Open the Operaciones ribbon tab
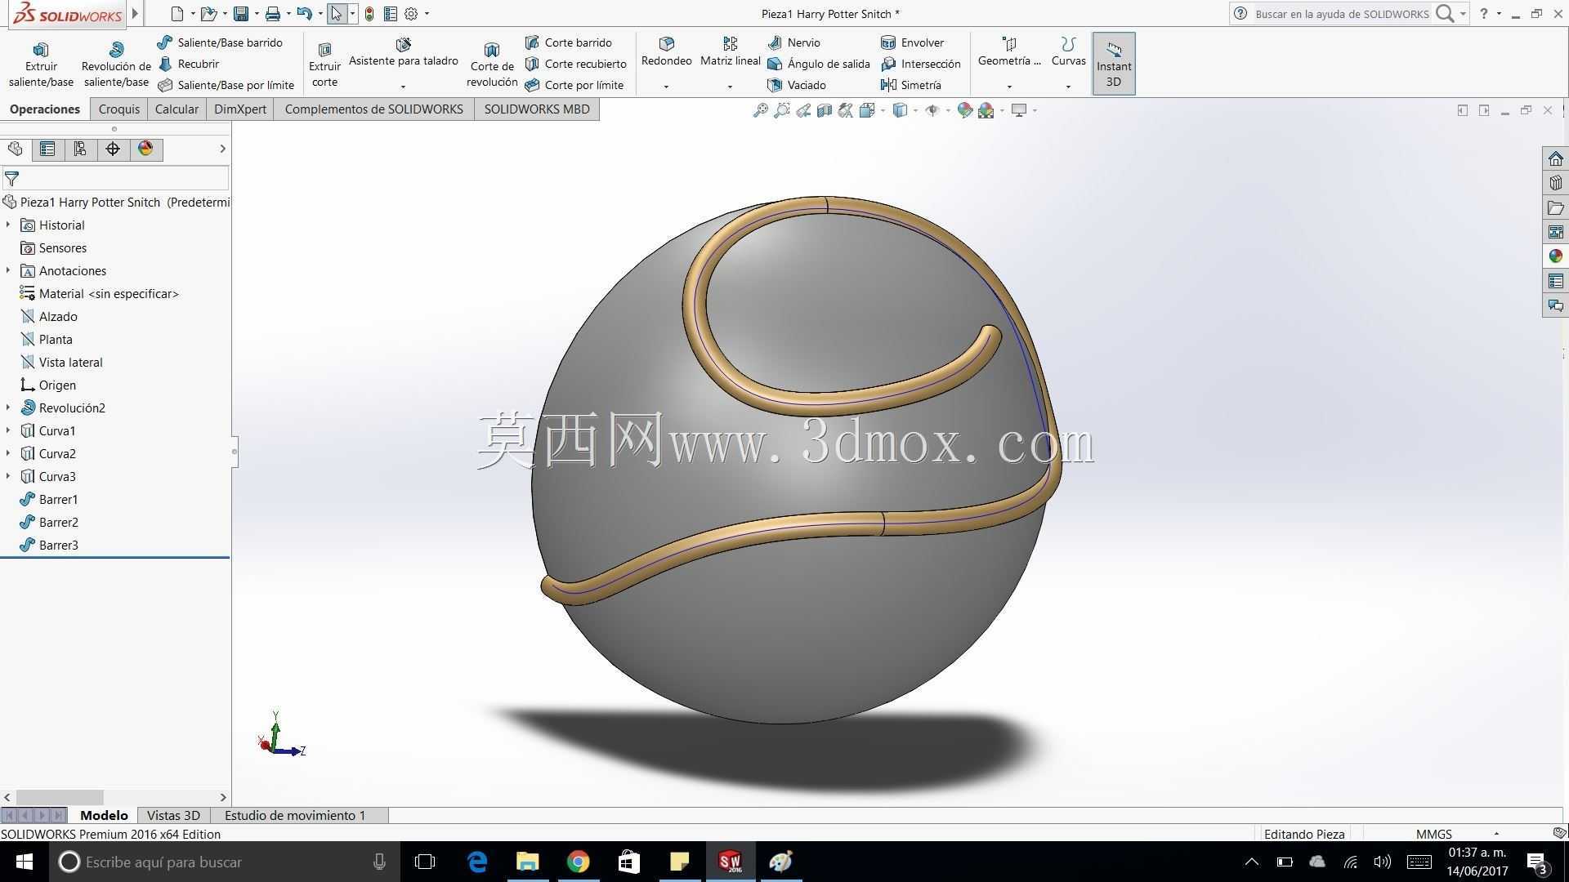The width and height of the screenshot is (1569, 882). pyautogui.click(x=45, y=109)
